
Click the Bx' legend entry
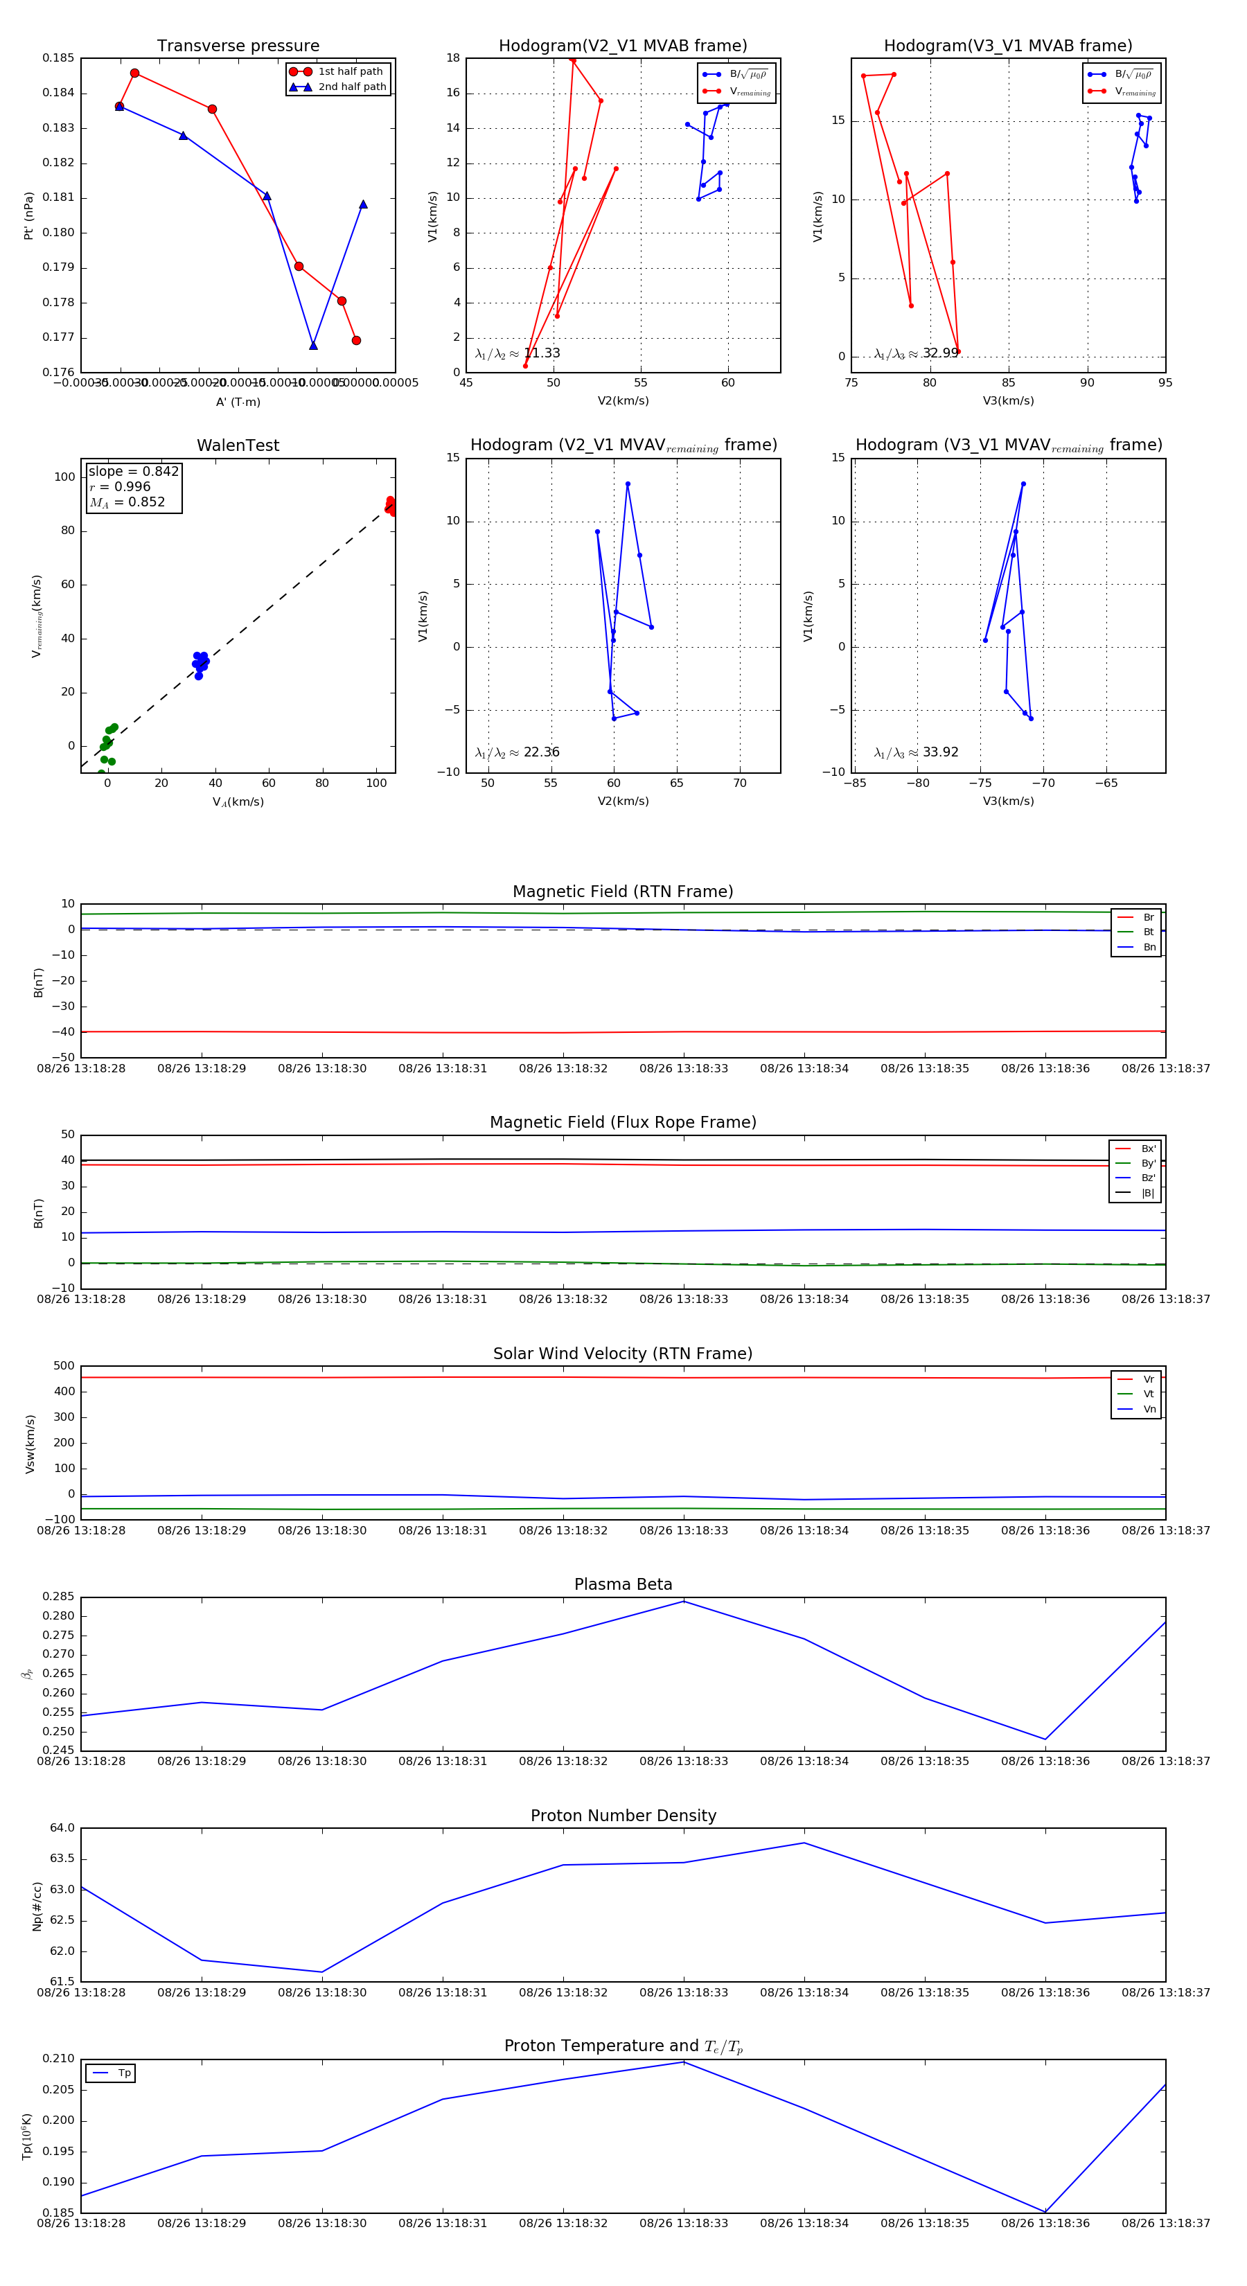1135,1149
